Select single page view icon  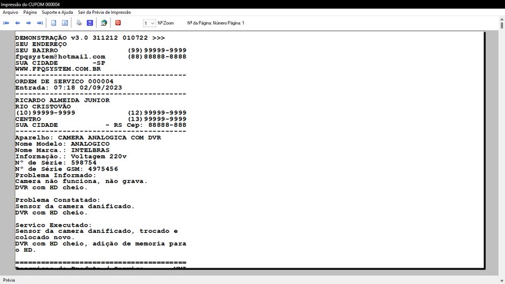[x=54, y=23]
